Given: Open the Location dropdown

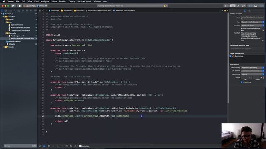Looking at the screenshot, I should (x=252, y=26).
